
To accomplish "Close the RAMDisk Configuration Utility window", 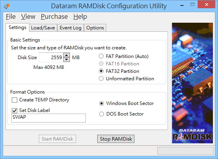I will click(x=207, y=4).
